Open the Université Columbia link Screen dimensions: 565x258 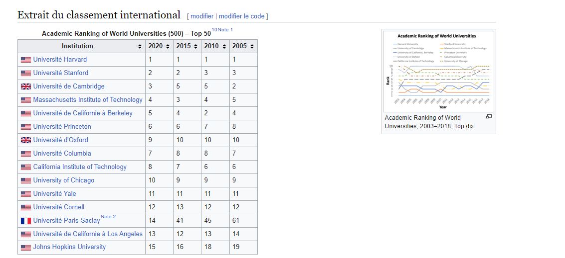pyautogui.click(x=62, y=154)
